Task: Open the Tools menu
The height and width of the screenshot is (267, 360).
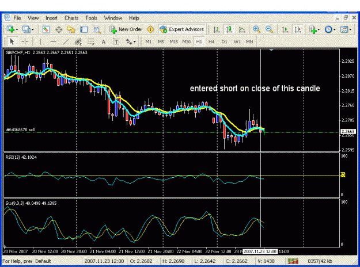Action: coord(91,18)
